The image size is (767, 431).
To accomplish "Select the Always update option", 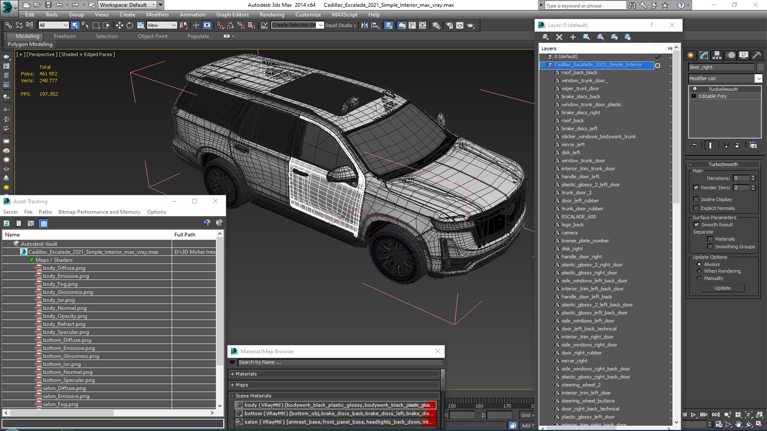I will [699, 264].
